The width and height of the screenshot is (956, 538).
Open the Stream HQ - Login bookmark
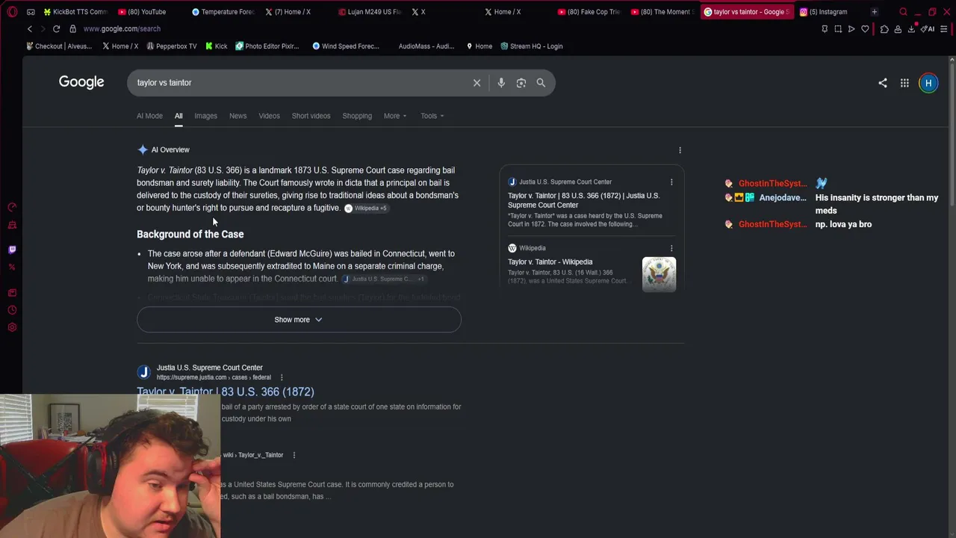[531, 46]
